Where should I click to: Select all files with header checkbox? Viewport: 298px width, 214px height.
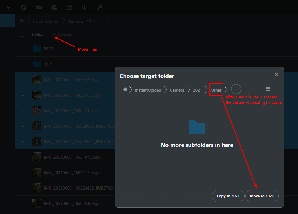[x=23, y=34]
